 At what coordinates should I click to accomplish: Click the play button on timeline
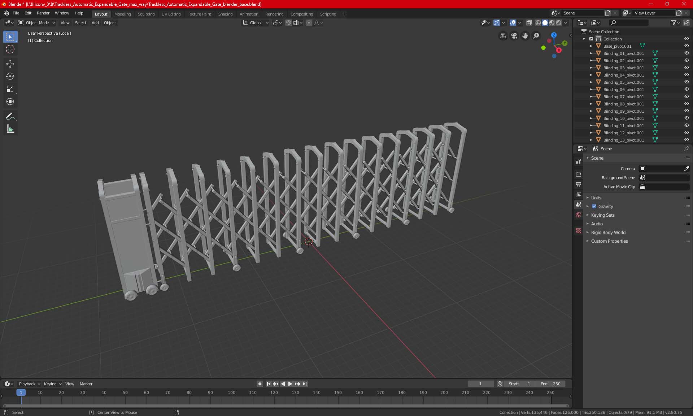click(289, 384)
